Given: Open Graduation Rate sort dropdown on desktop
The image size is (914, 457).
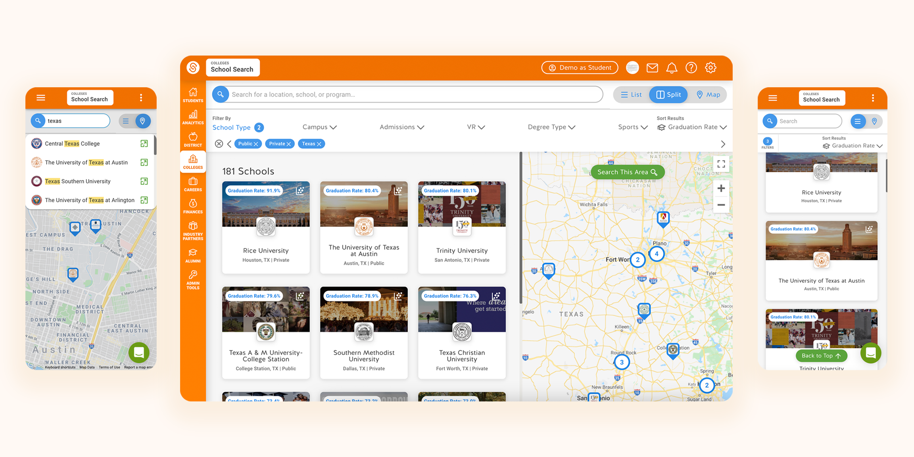Looking at the screenshot, I should (692, 127).
